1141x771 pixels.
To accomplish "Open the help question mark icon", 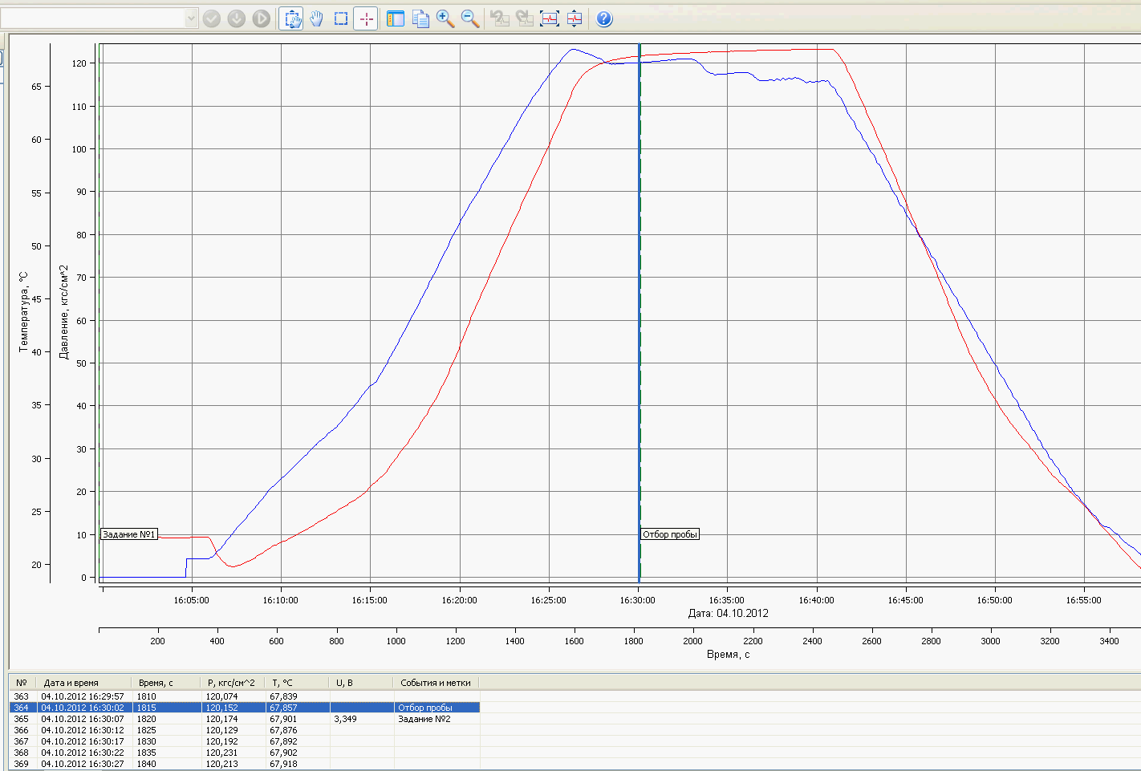I will click(604, 18).
